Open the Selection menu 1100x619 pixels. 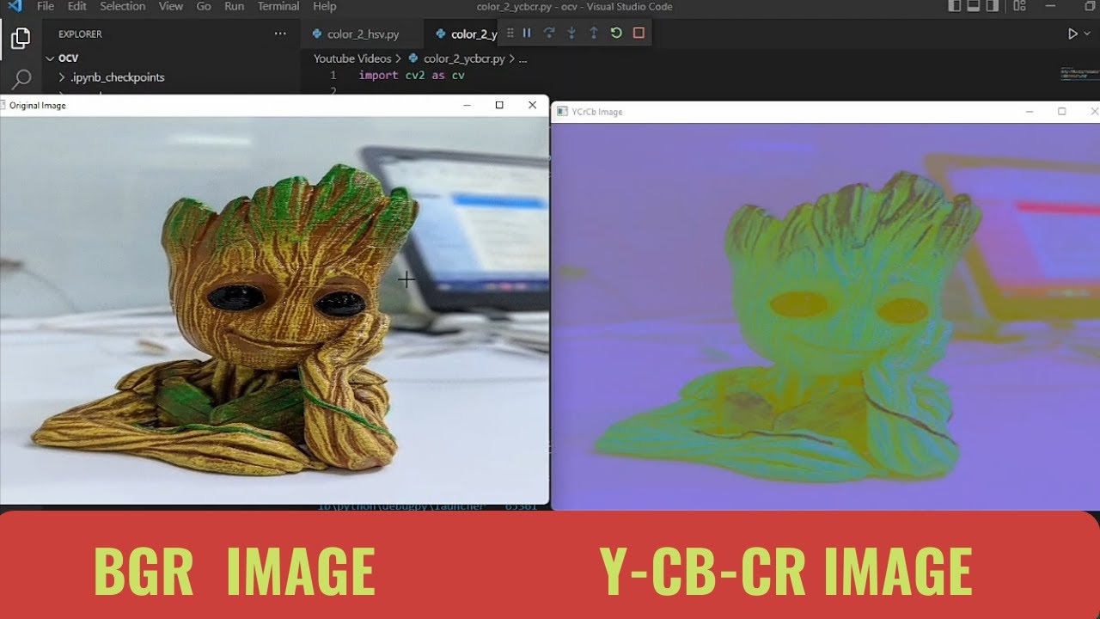(x=123, y=6)
